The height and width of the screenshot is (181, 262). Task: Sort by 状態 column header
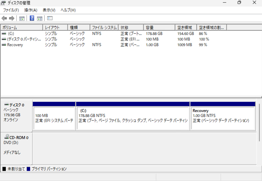pos(131,28)
